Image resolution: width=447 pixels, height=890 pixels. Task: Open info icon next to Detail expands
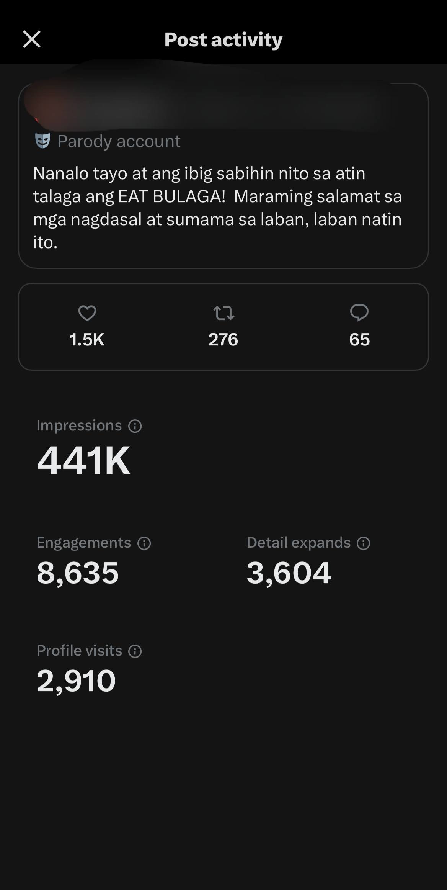(x=363, y=543)
